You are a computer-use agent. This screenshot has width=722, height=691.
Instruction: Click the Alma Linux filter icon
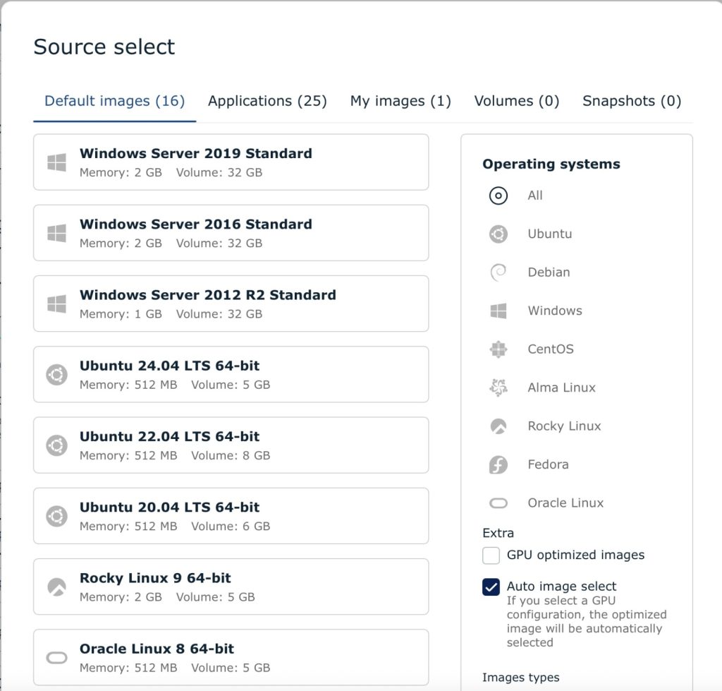click(x=498, y=387)
